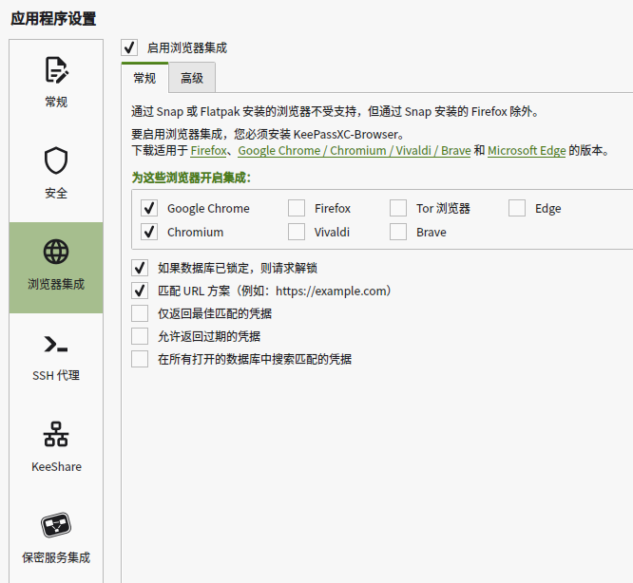This screenshot has width=633, height=583.
Task: Toggle 启用浏览器集成 checkbox
Action: [x=129, y=47]
